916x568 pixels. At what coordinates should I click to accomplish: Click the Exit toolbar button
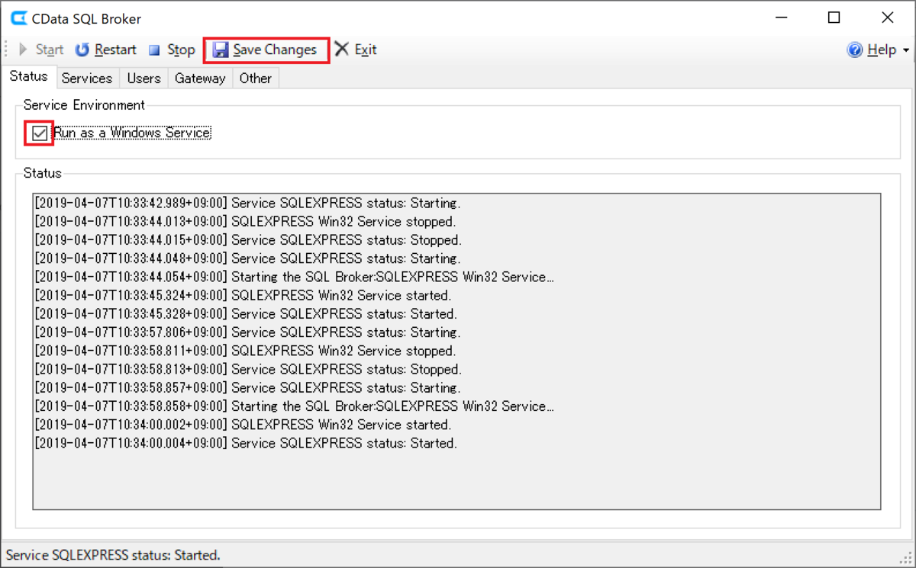pos(356,50)
